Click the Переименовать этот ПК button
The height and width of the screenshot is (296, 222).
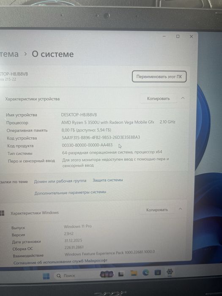click(159, 77)
